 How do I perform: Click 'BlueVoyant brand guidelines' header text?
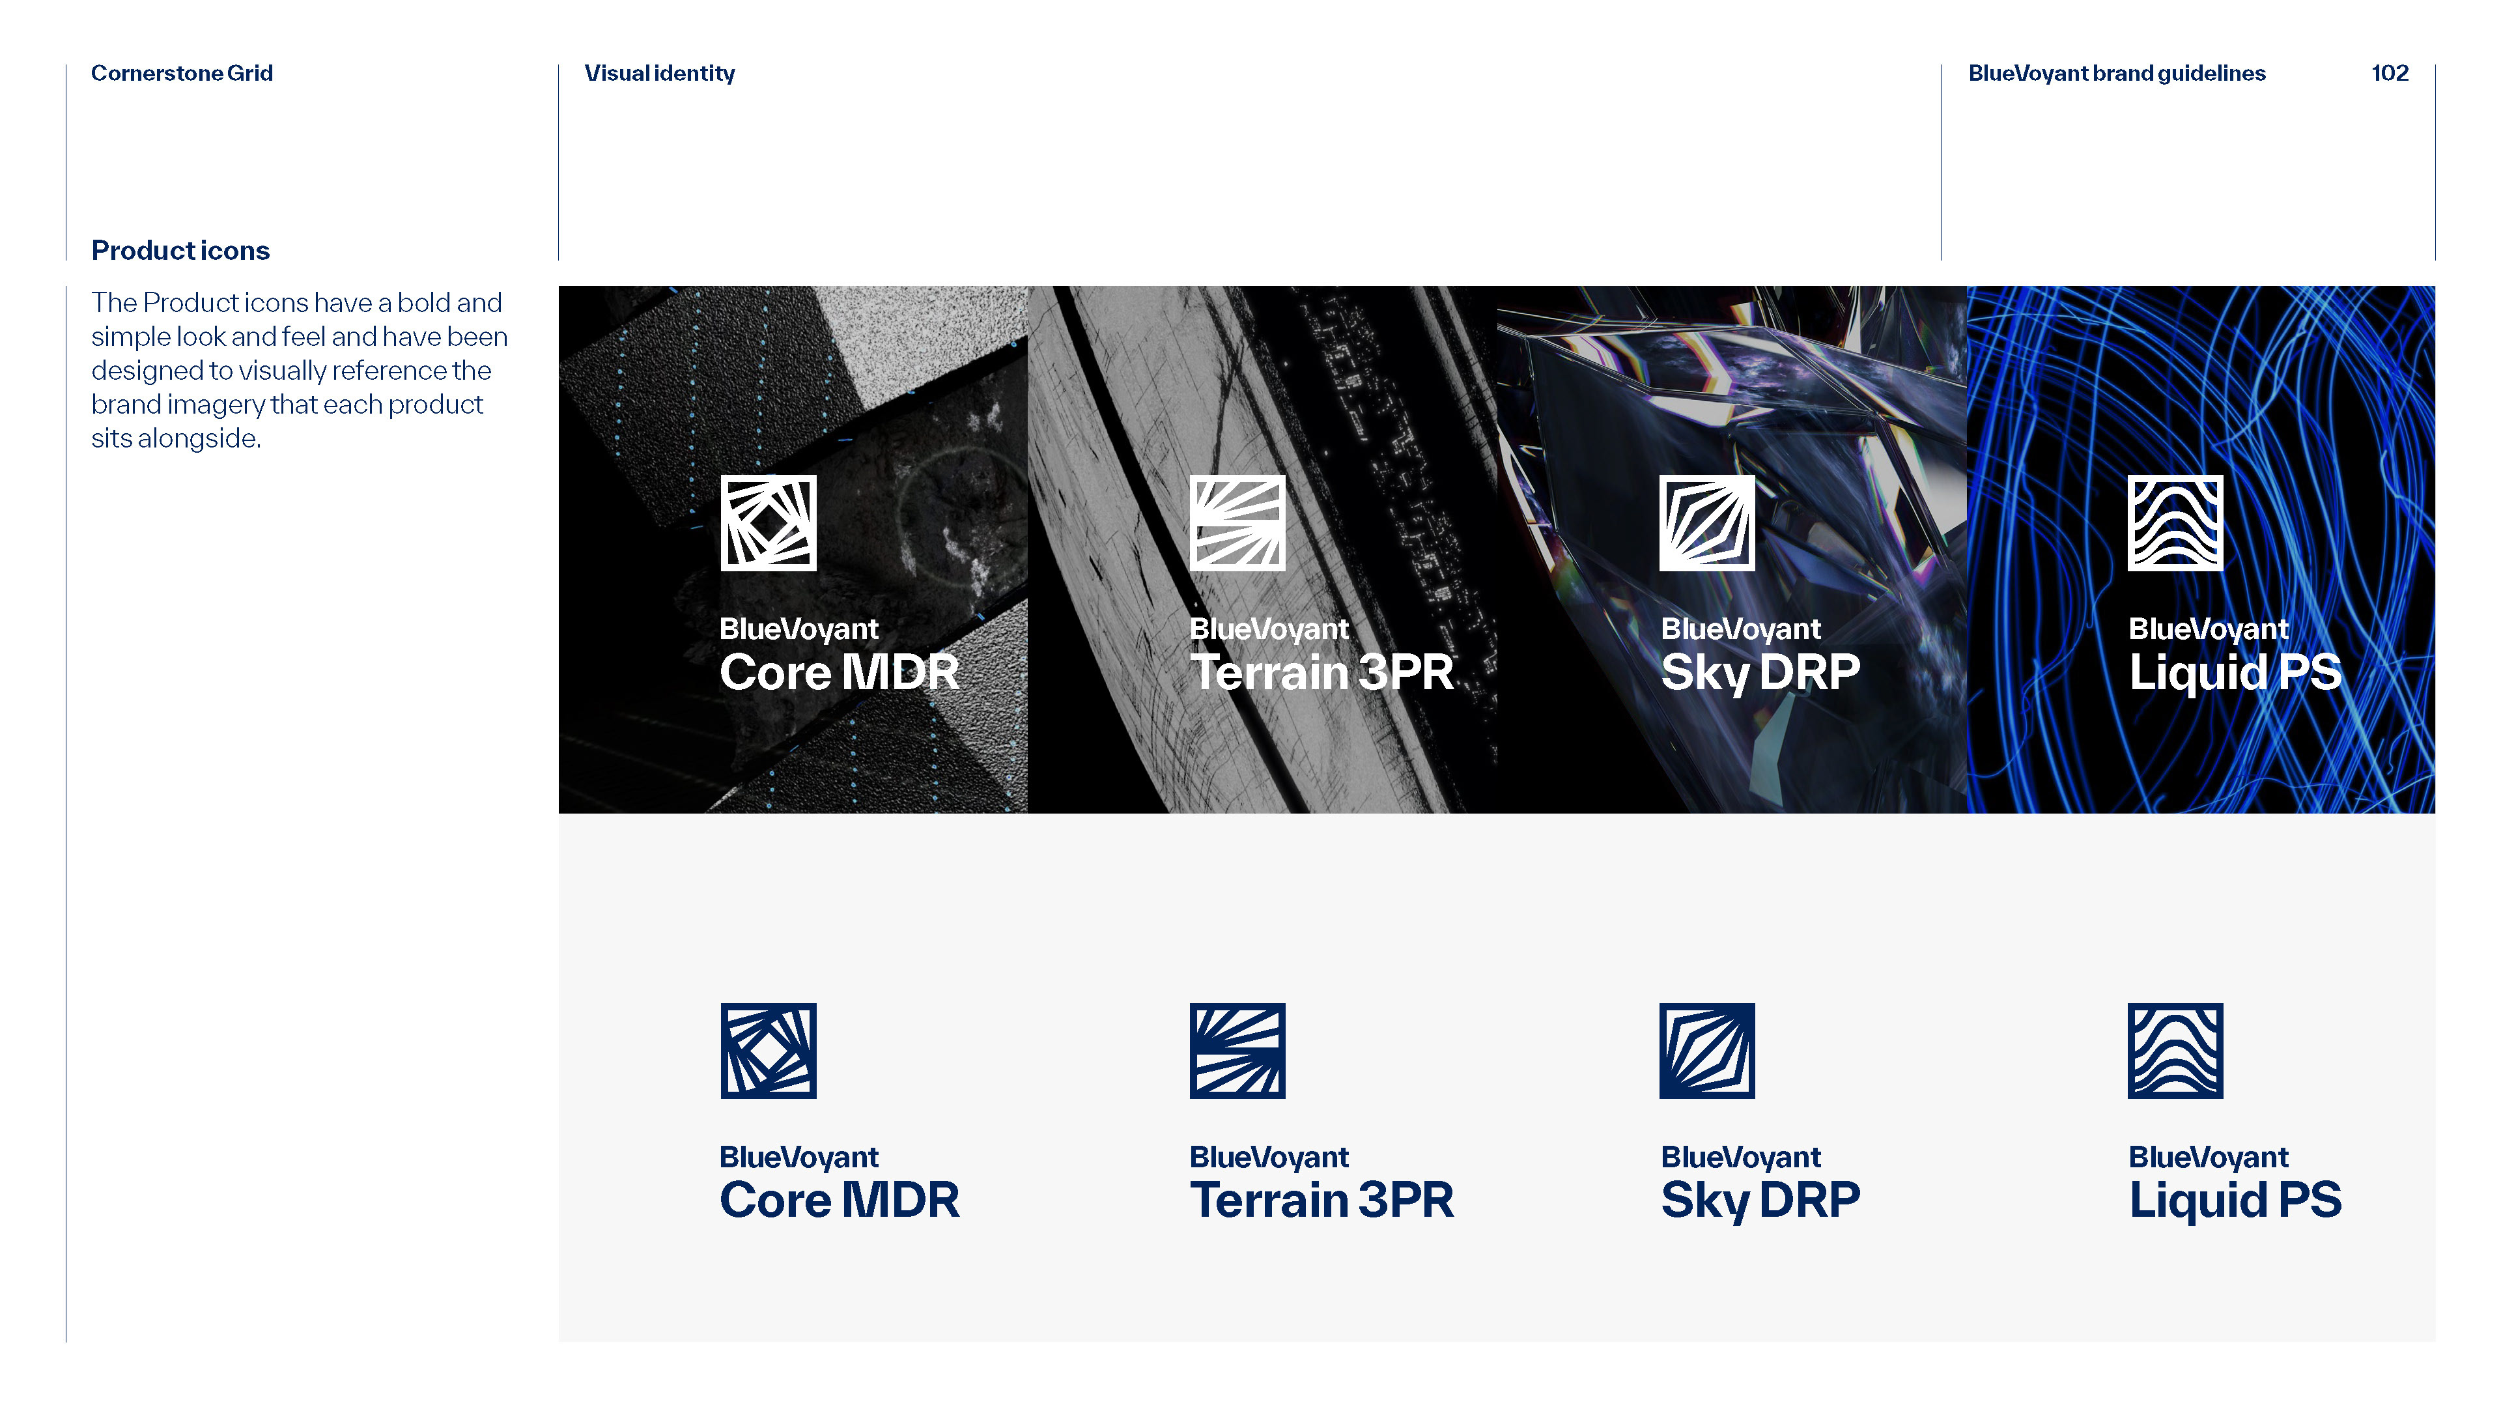[2117, 74]
